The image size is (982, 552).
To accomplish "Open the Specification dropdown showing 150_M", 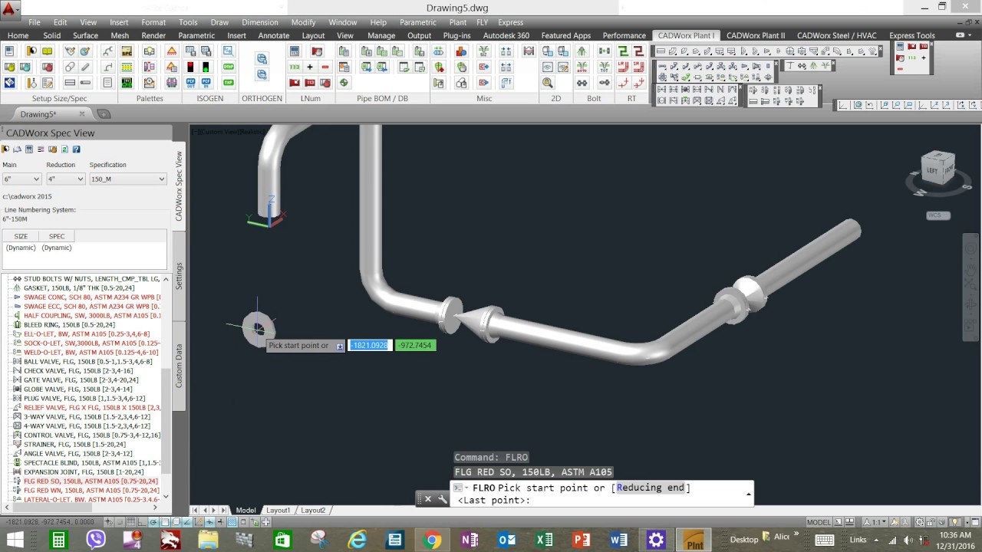I will (x=127, y=179).
